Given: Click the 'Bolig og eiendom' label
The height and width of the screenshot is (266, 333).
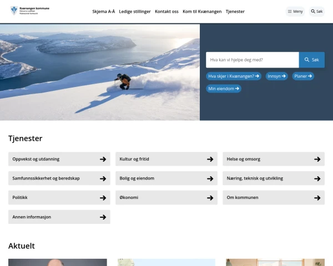Looking at the screenshot, I should coord(137,178).
